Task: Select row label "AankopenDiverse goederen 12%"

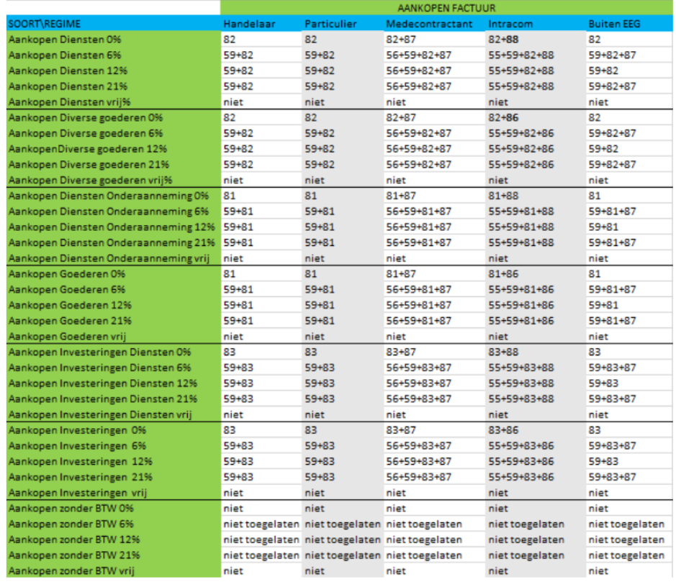Action: pos(88,149)
